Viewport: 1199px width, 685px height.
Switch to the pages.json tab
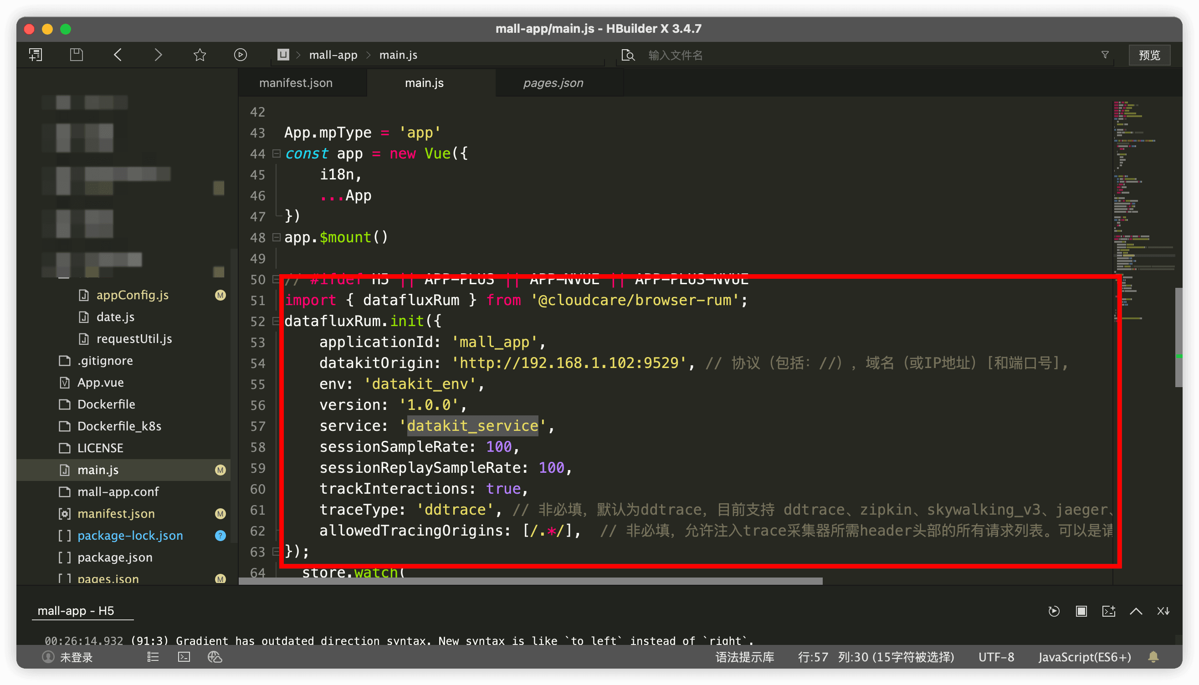click(x=553, y=83)
